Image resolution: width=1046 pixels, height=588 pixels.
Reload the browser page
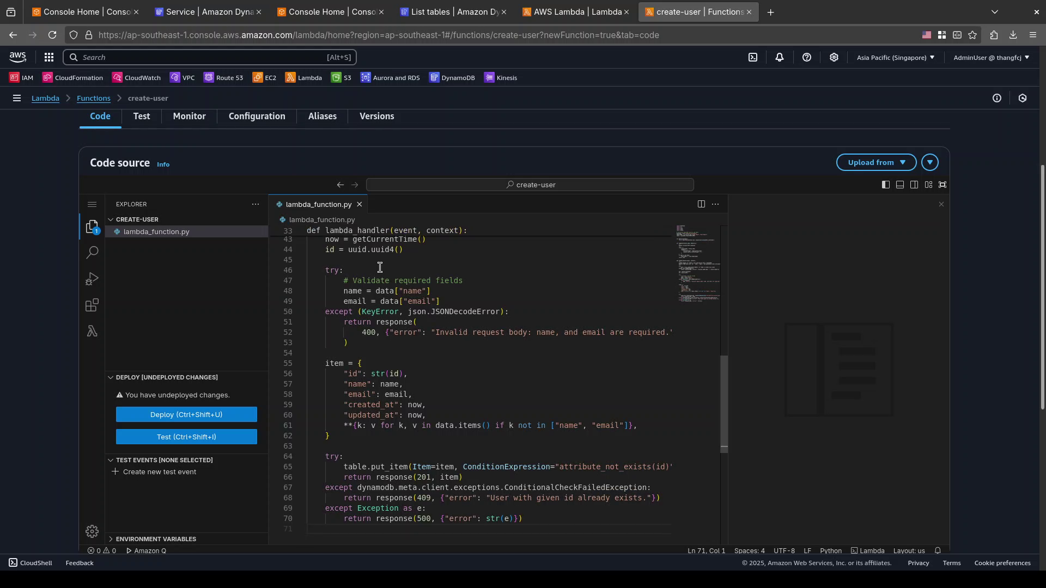pyautogui.click(x=52, y=35)
